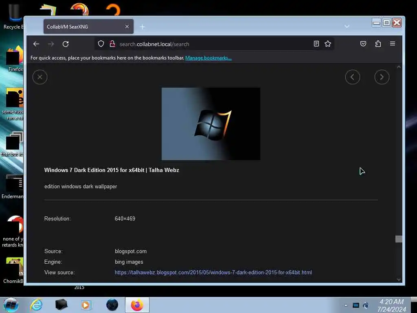Open the extensions puzzle icon
This screenshot has width=417, height=313.
tap(378, 44)
